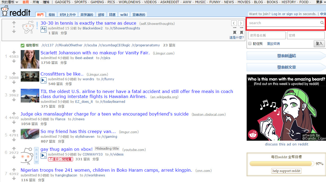This screenshot has height=182, width=326.
Task: Upvote the Scarlett Johansson post
Action: click(x=14, y=52)
